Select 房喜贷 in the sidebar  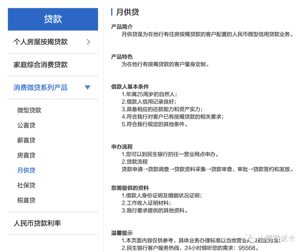27,155
